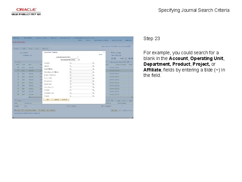Close the Selection Criteria dialog

[x=104, y=52]
